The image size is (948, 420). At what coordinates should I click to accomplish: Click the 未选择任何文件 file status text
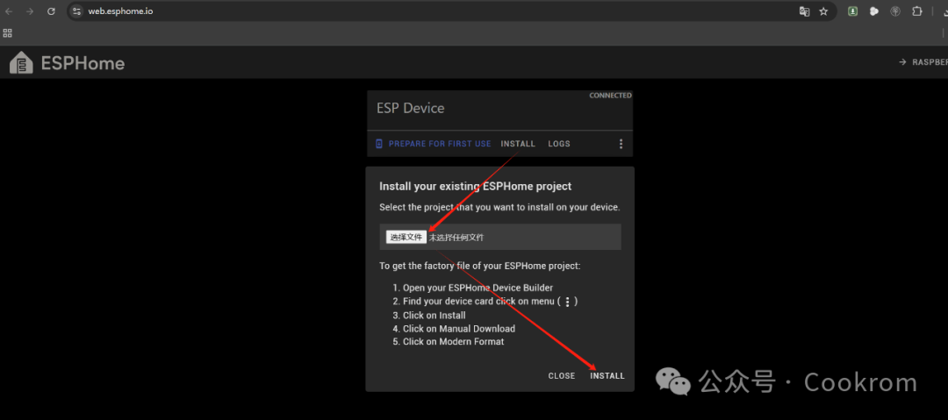coord(456,238)
